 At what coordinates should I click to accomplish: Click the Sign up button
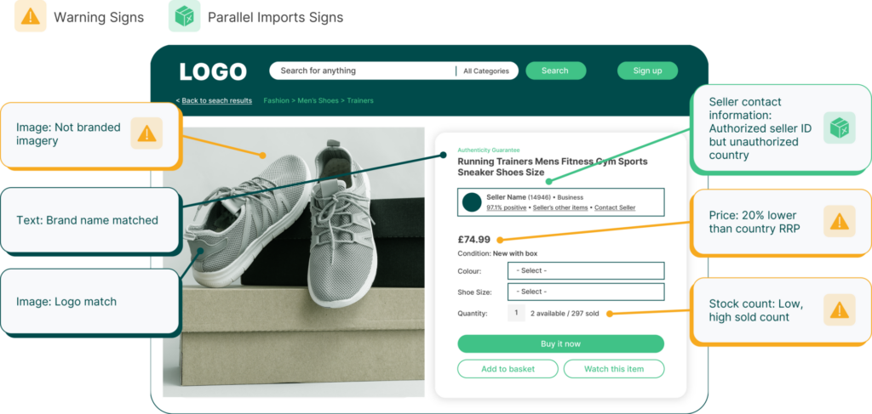[x=647, y=71]
